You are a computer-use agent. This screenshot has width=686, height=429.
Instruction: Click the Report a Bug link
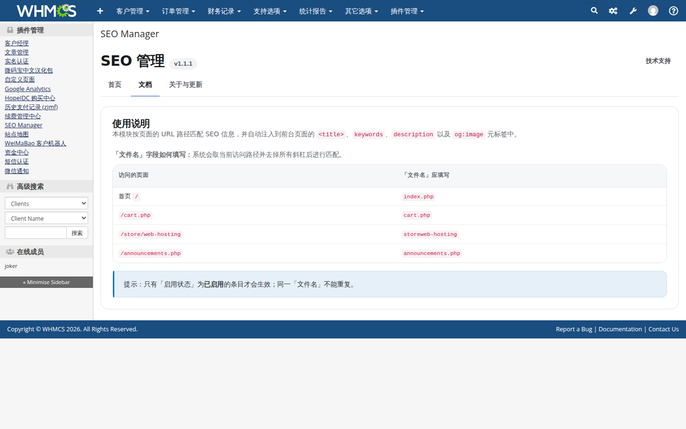pos(574,329)
